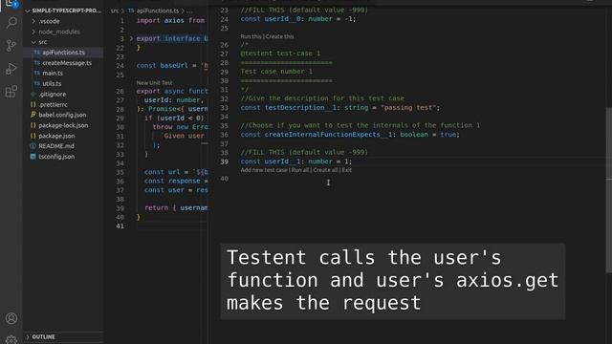The width and height of the screenshot is (612, 344).
Task: Click the 'Create this' code lens
Action: tap(280, 36)
